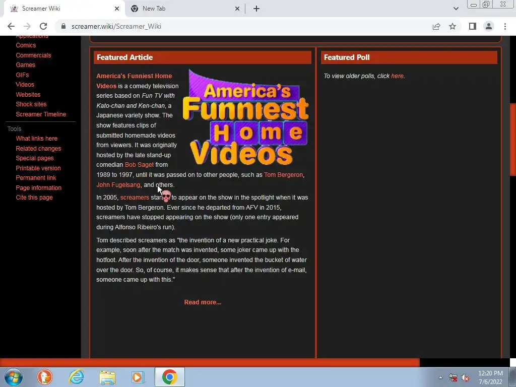
Task: Open the Websites sidebar link
Action: (x=28, y=94)
